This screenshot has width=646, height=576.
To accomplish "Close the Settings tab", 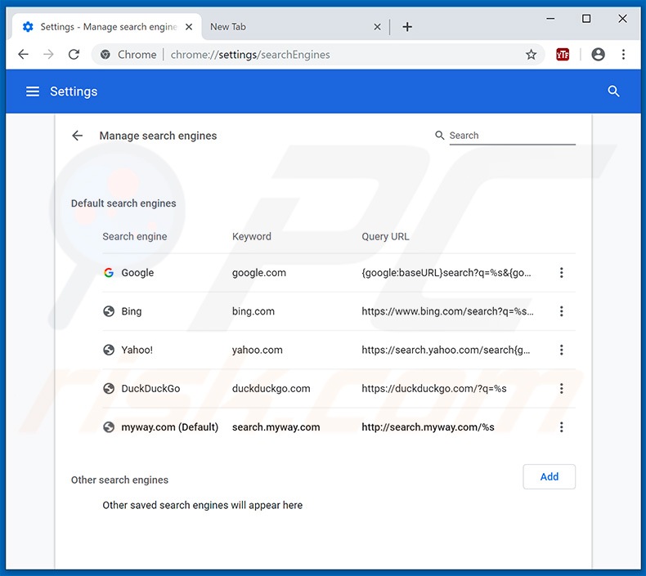I will click(x=189, y=27).
